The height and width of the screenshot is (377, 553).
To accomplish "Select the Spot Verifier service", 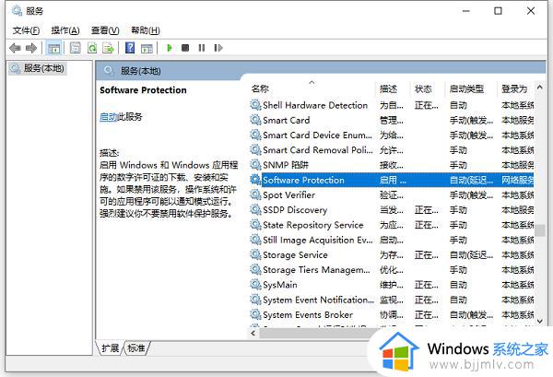I will coord(392,195).
